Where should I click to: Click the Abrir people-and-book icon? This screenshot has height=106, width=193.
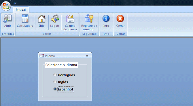pyautogui.click(x=7, y=18)
